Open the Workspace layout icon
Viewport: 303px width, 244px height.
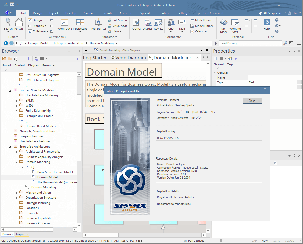[x=64, y=22]
